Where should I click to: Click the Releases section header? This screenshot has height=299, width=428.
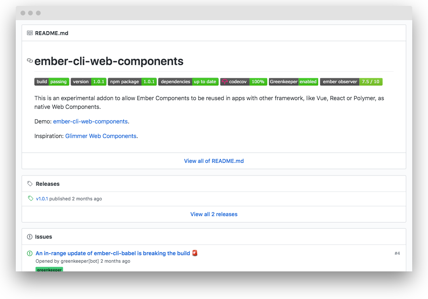[x=47, y=184]
